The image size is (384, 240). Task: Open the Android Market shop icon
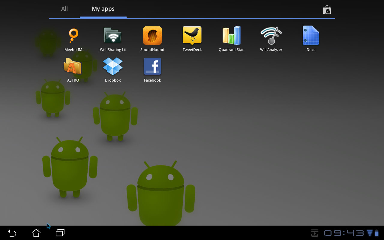point(327,10)
